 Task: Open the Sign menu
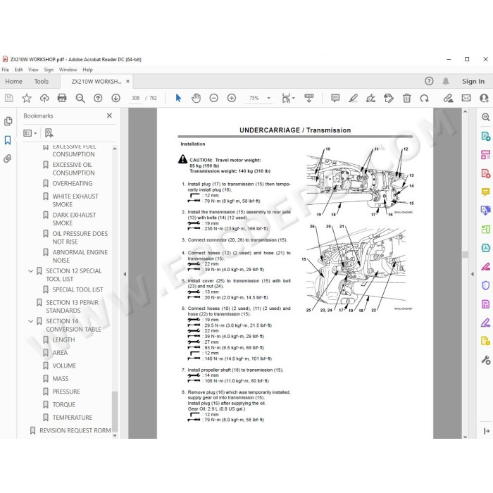49,70
